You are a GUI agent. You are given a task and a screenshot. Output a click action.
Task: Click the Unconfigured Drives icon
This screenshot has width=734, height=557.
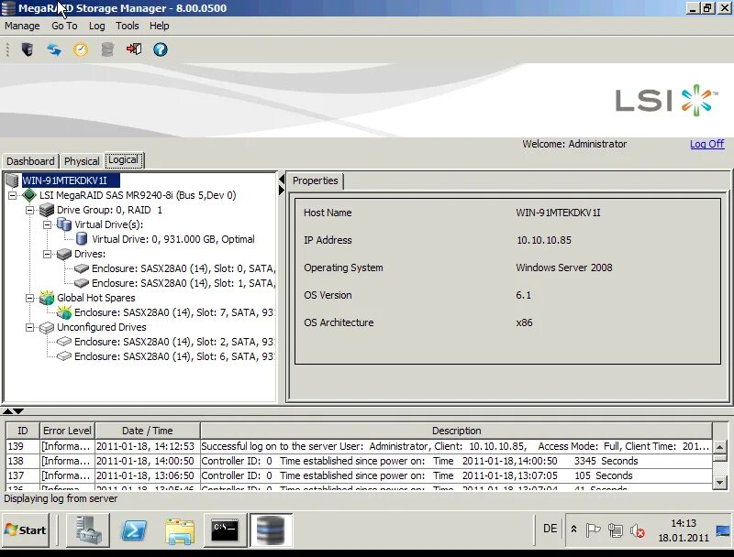click(x=47, y=327)
